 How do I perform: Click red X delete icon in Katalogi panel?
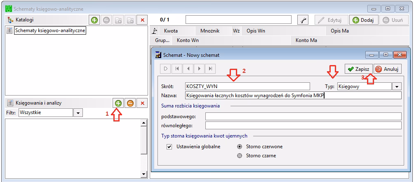click(x=142, y=20)
